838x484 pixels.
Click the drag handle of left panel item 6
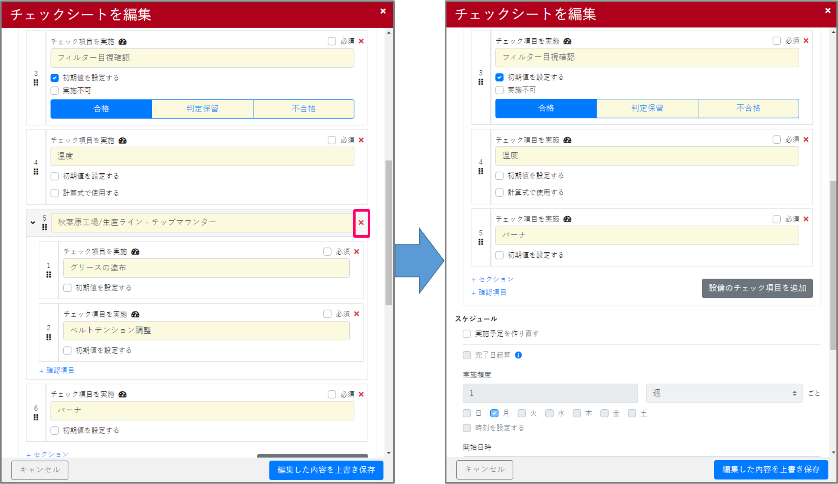click(x=36, y=417)
